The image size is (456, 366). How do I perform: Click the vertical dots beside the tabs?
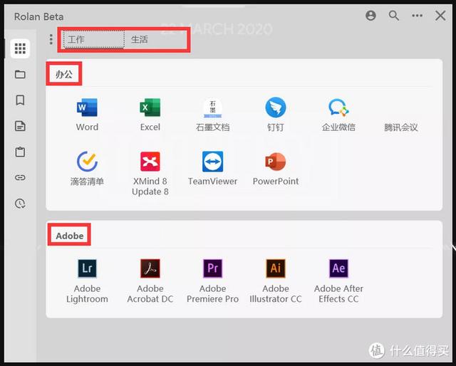tap(51, 39)
